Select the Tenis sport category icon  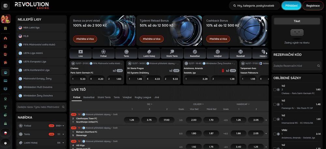[126, 53]
